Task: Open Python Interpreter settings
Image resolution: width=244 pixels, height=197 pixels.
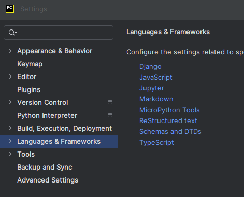Action: coord(47,115)
